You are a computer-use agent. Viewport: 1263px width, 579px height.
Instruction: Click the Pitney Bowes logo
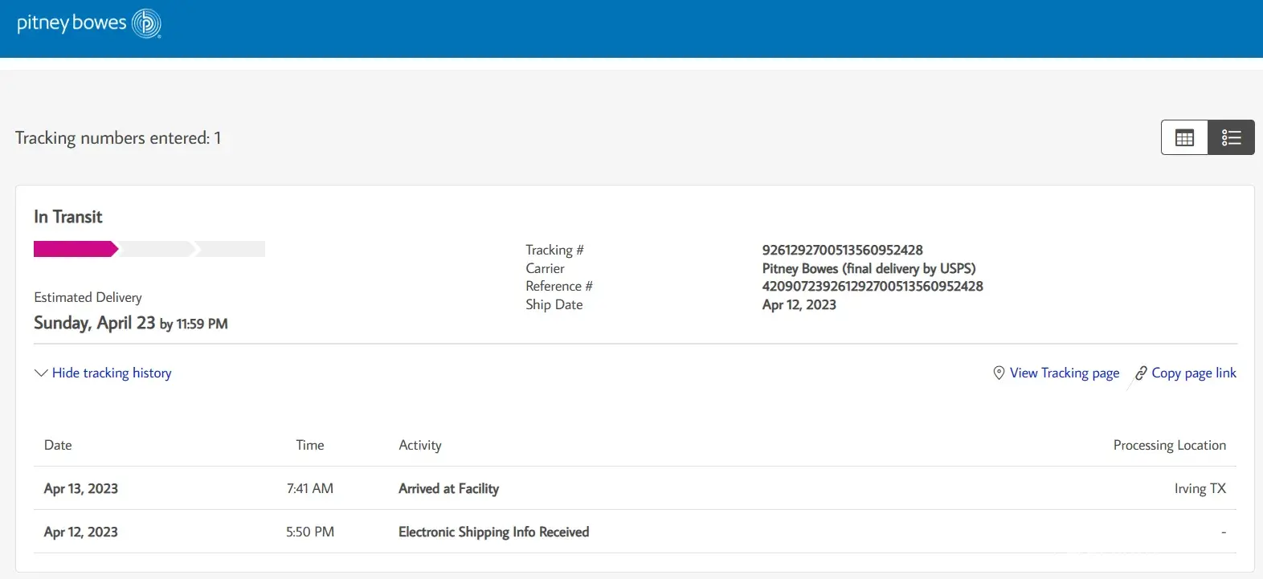[x=88, y=23]
